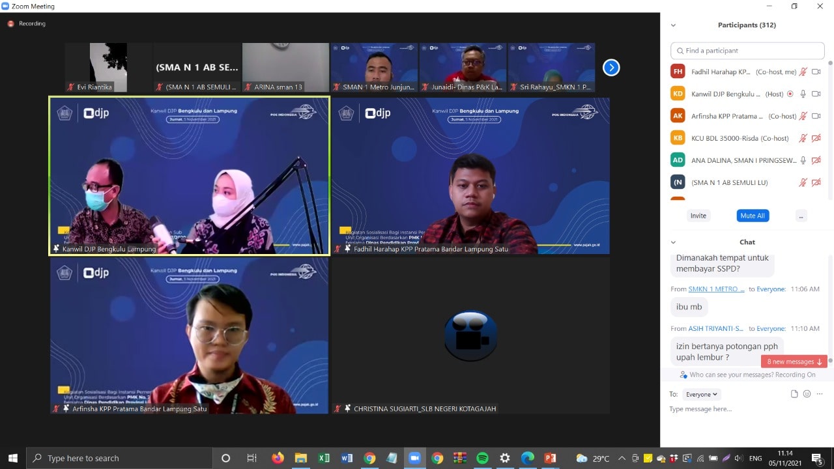Screen dimensions: 834x469
Task: Toggle Fadhil Harahap's muted microphone
Action: pos(803,72)
